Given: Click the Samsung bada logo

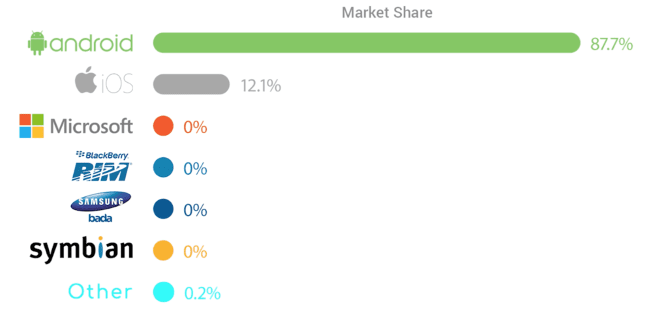Looking at the screenshot, I should pyautogui.click(x=101, y=207).
